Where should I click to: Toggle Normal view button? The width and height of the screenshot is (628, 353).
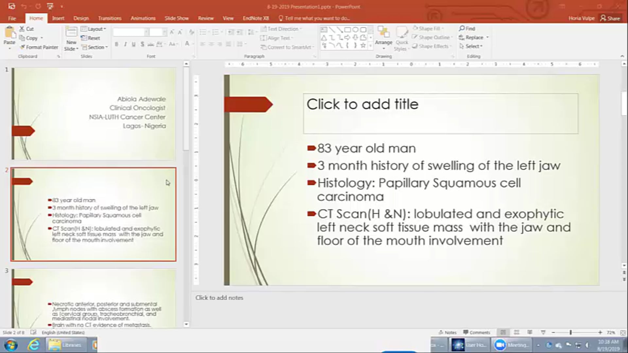click(503, 332)
